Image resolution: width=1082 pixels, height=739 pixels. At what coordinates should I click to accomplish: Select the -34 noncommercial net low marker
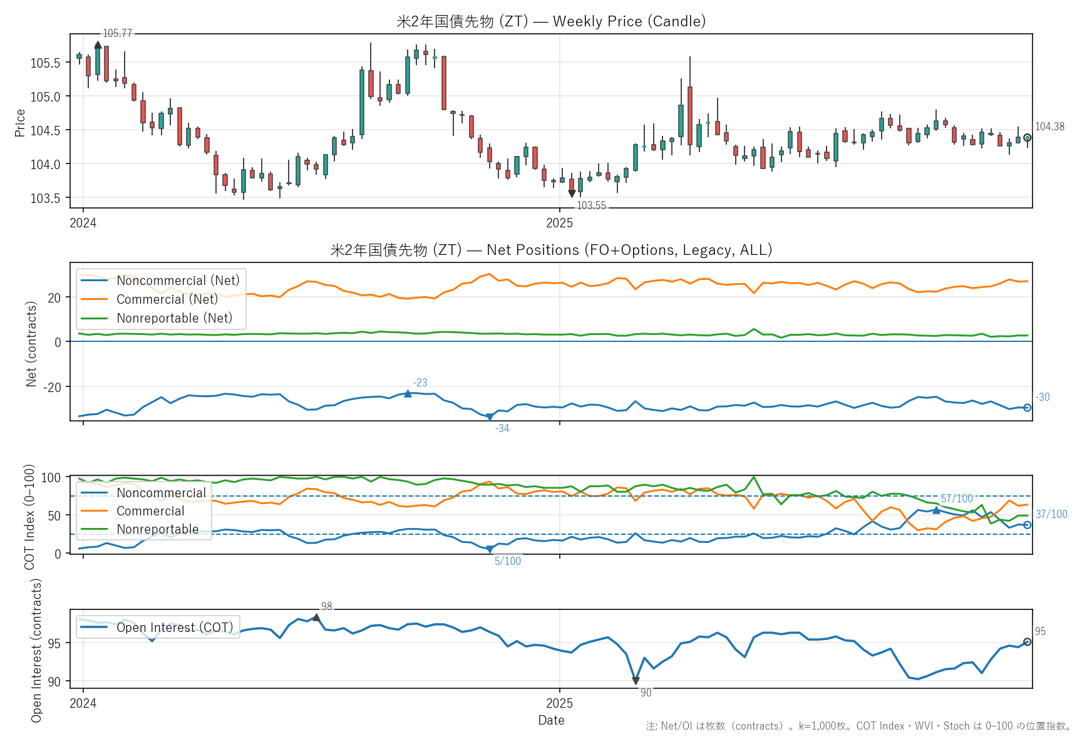490,417
